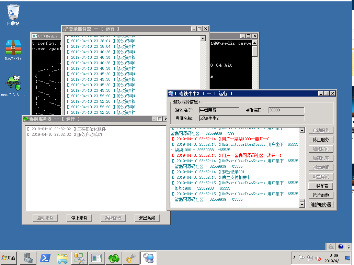Click the listening port field 30003

pyautogui.click(x=286, y=110)
